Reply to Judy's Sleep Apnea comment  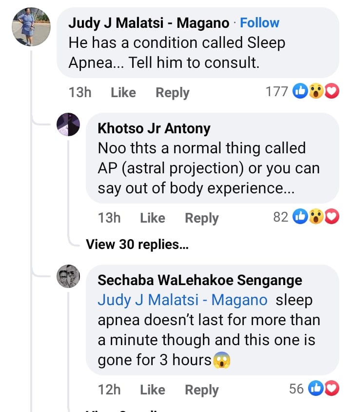click(172, 92)
